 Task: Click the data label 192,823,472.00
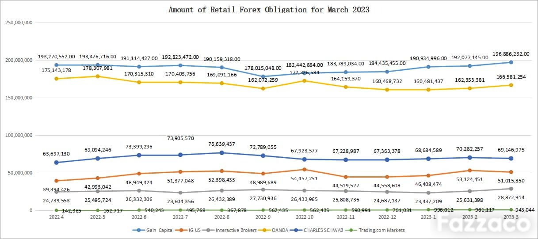coord(180,57)
